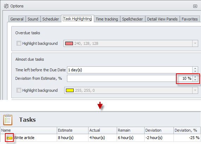The image size is (201, 144).
Task: Switch to the Spellchecker tab
Action: [133, 19]
